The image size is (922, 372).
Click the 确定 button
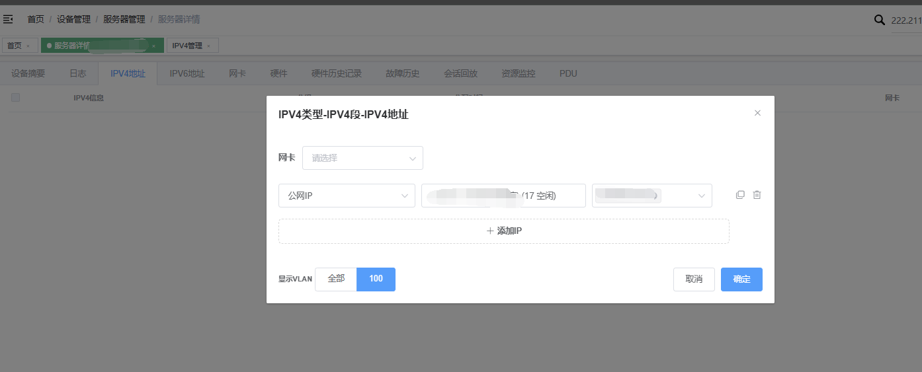coord(741,279)
